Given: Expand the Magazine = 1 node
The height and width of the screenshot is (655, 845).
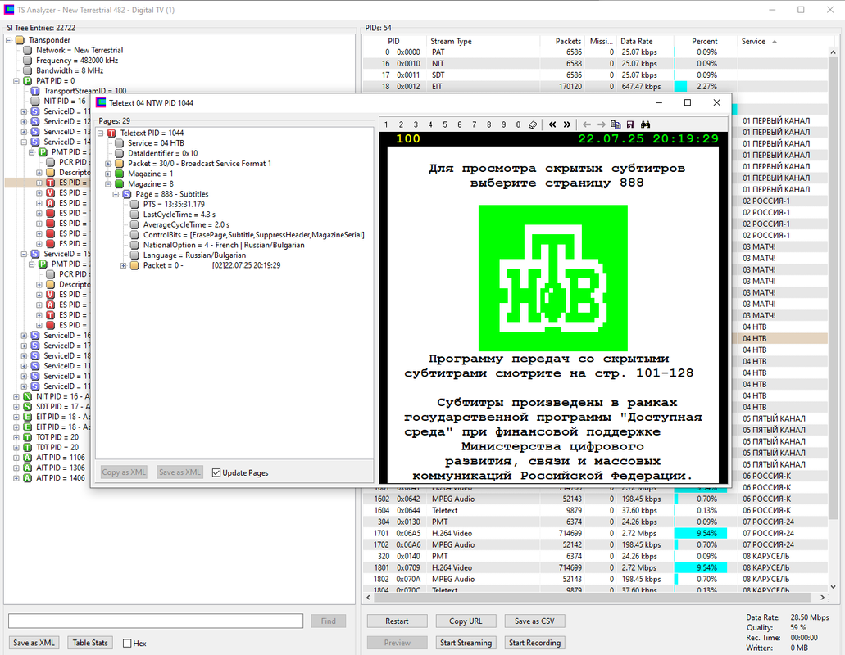Looking at the screenshot, I should (108, 174).
